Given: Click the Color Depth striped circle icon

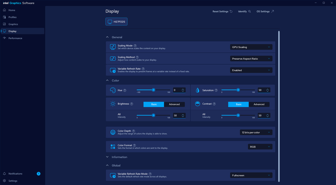Looking at the screenshot, I should (x=113, y=132).
